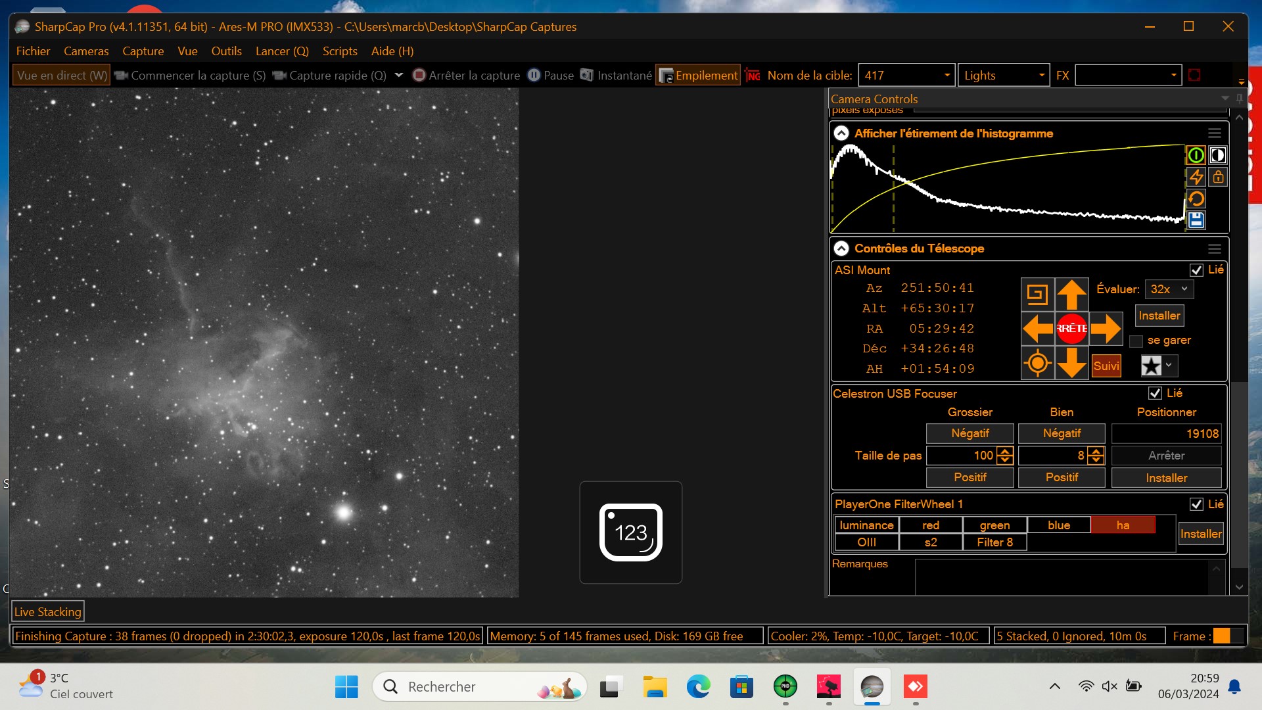Open the Outils menu
The width and height of the screenshot is (1262, 710).
point(226,51)
